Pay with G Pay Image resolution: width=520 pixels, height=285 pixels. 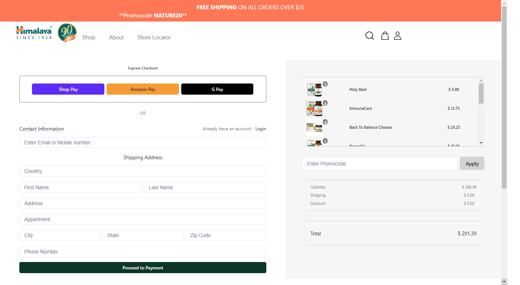tap(217, 89)
